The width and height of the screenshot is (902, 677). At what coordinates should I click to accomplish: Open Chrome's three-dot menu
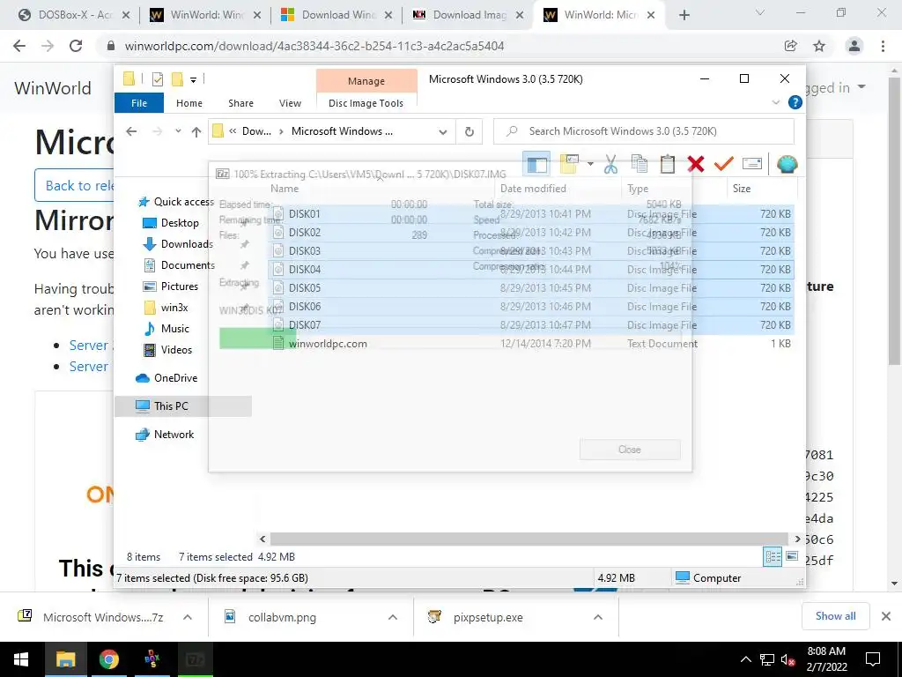[x=883, y=46]
